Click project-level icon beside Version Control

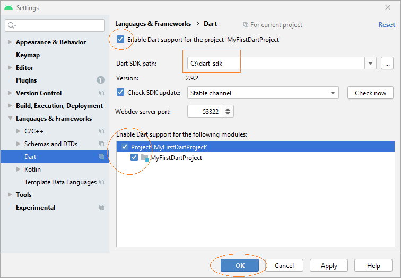(101, 93)
